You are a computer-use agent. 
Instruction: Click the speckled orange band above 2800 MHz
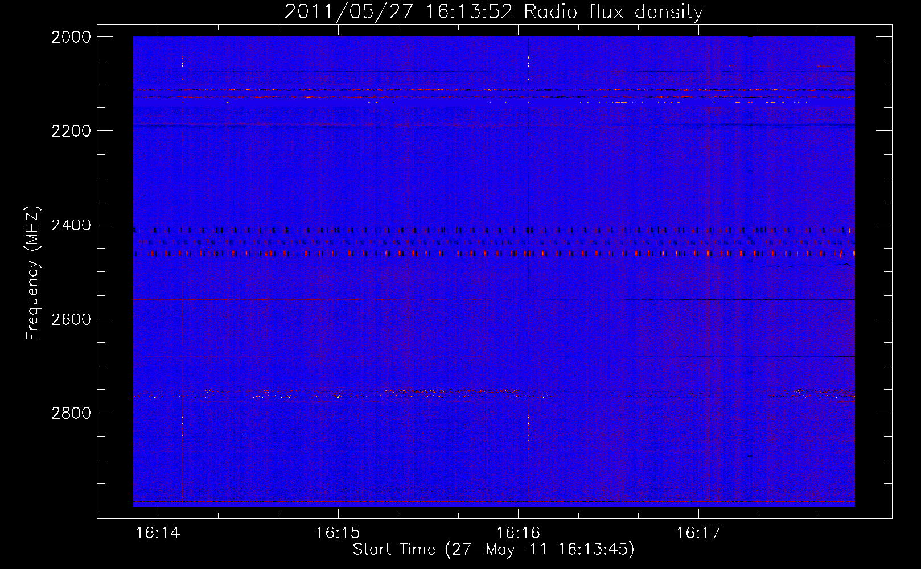coord(433,391)
